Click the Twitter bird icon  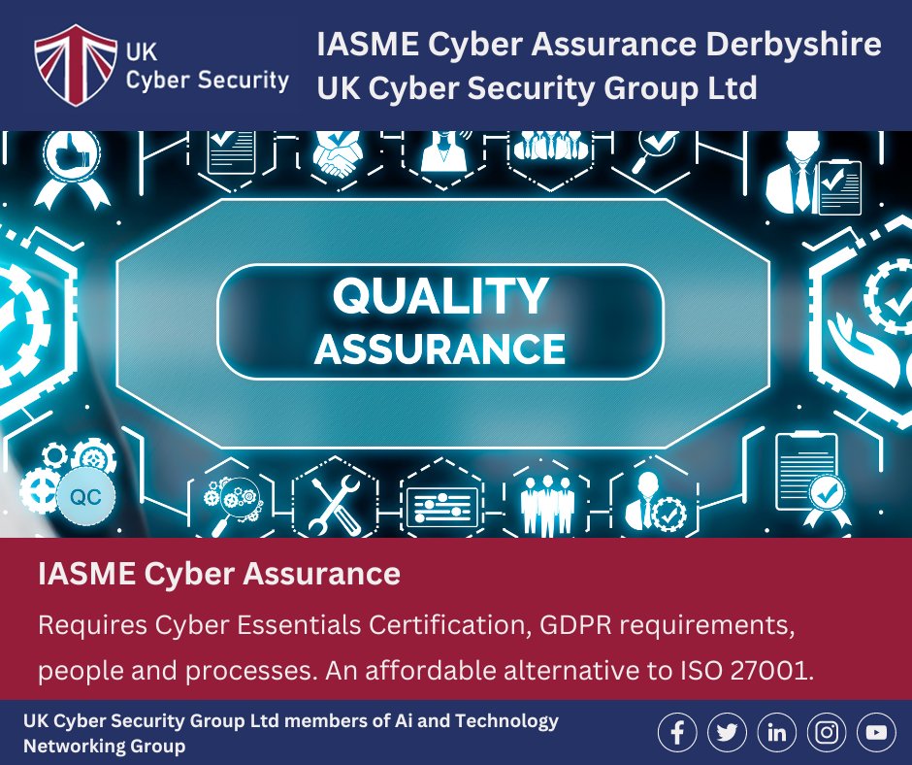pos(726,734)
